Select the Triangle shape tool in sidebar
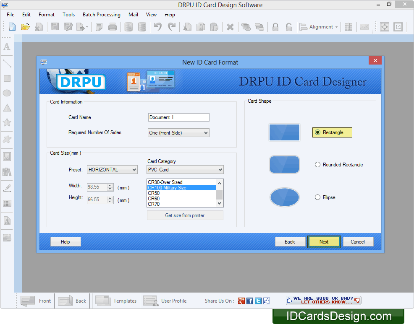 coord(7,108)
